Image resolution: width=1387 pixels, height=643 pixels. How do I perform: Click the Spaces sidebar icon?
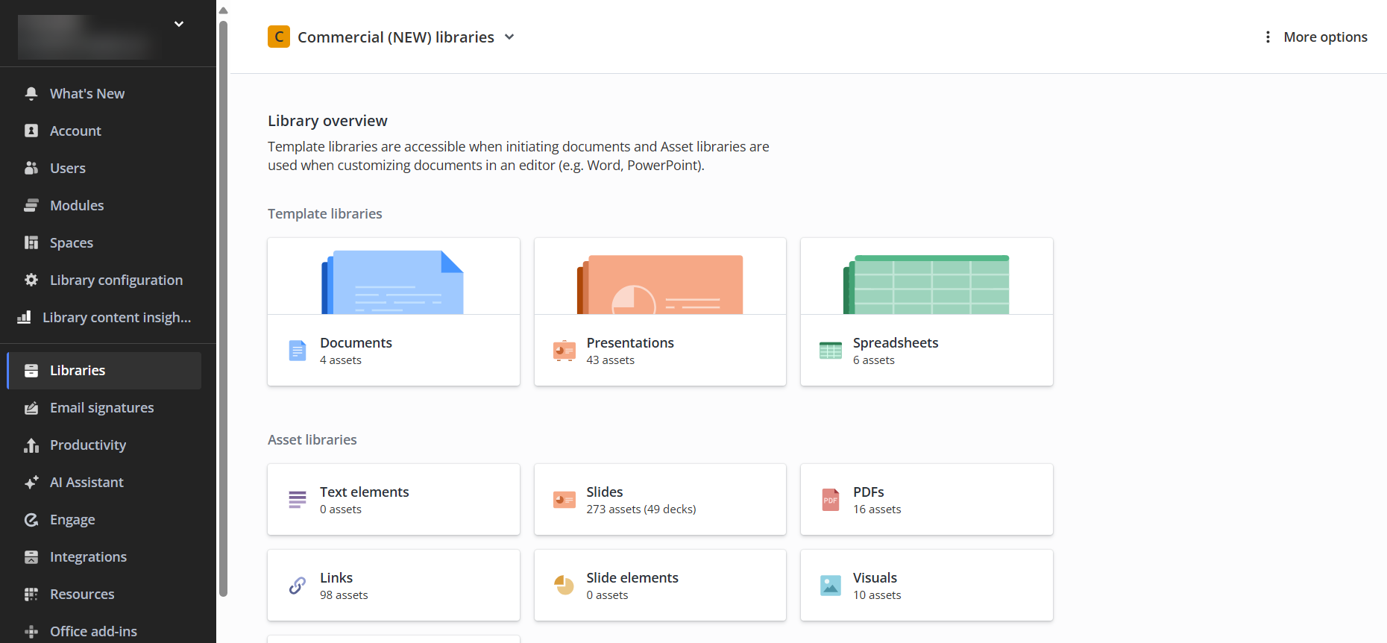31,242
